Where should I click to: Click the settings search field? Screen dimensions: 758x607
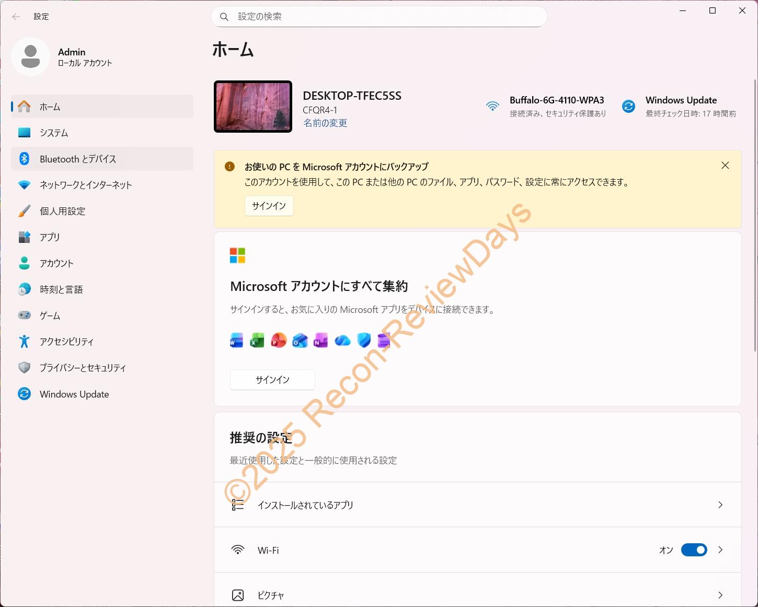tap(379, 17)
